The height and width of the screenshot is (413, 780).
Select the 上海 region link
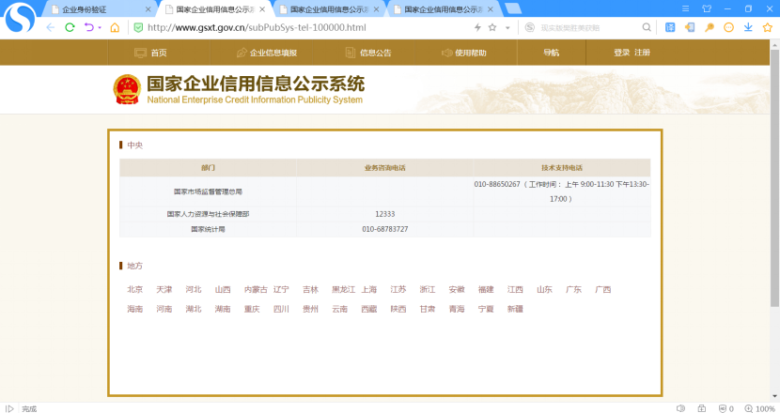point(369,289)
